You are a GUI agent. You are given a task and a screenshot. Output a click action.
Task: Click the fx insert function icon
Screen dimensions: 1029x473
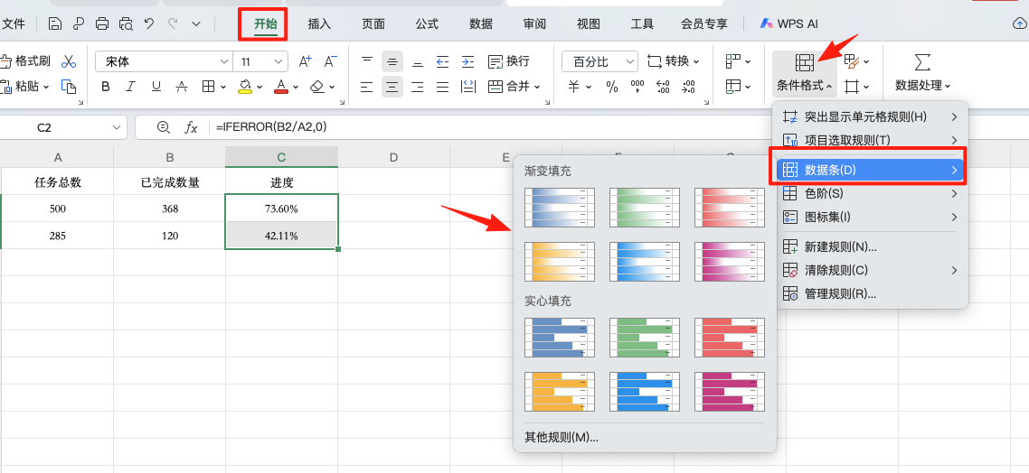191,128
